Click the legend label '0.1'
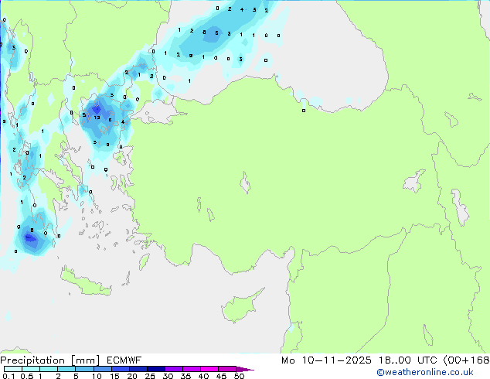The image size is (490, 379). [9, 376]
